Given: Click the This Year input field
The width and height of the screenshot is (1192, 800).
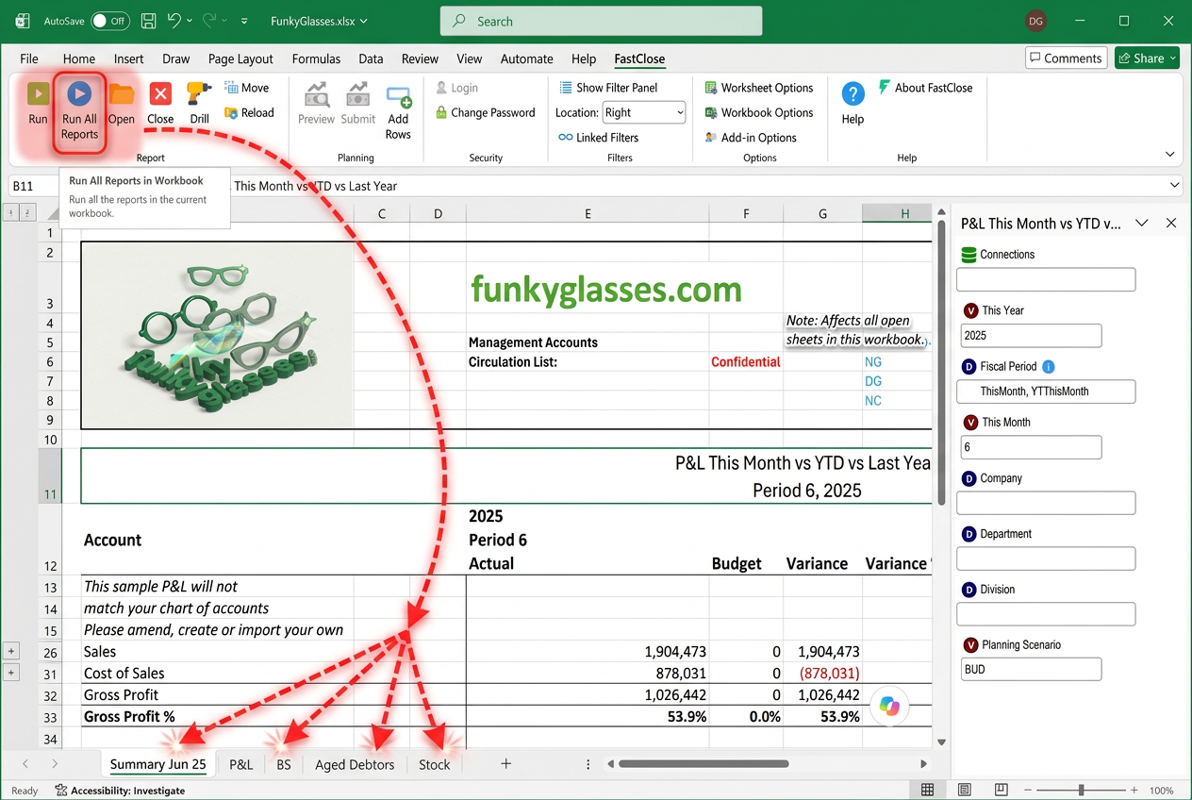Looking at the screenshot, I should (x=1031, y=336).
